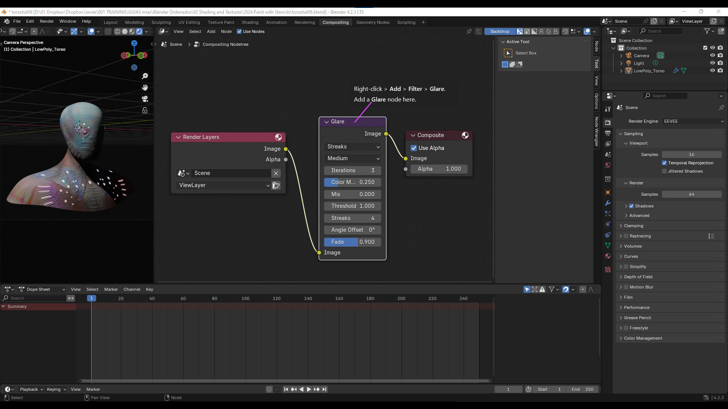
Task: Toggle the camera view icon in viewport
Action: (145, 99)
